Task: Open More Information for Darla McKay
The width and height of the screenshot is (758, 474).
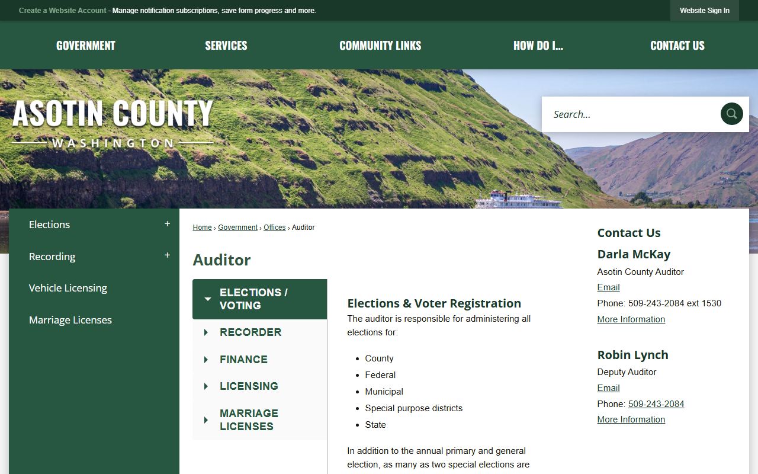Action: [631, 319]
